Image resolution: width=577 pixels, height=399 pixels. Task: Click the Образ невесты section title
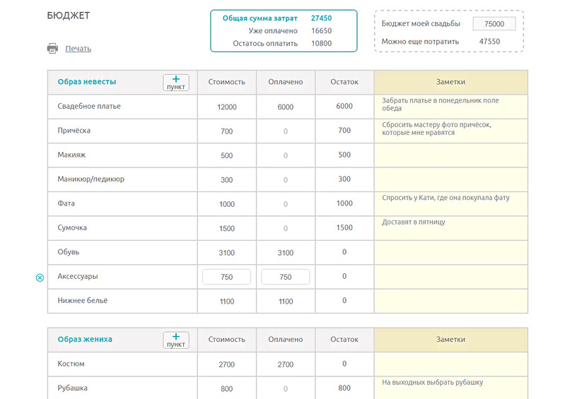tap(87, 81)
